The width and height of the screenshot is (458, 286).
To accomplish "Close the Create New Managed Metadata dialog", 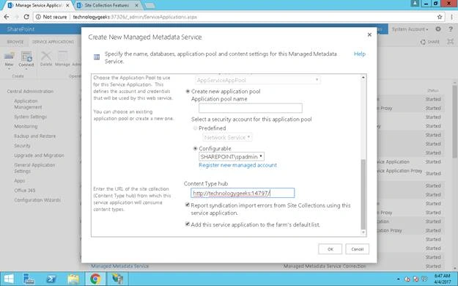I will click(369, 34).
